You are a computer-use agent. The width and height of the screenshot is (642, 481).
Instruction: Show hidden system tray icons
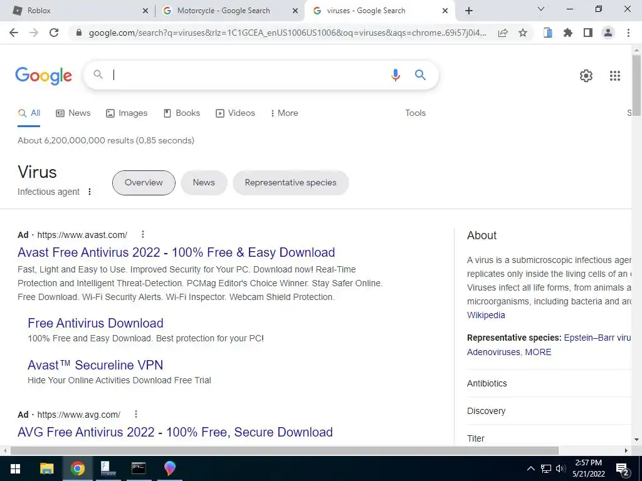pos(530,468)
